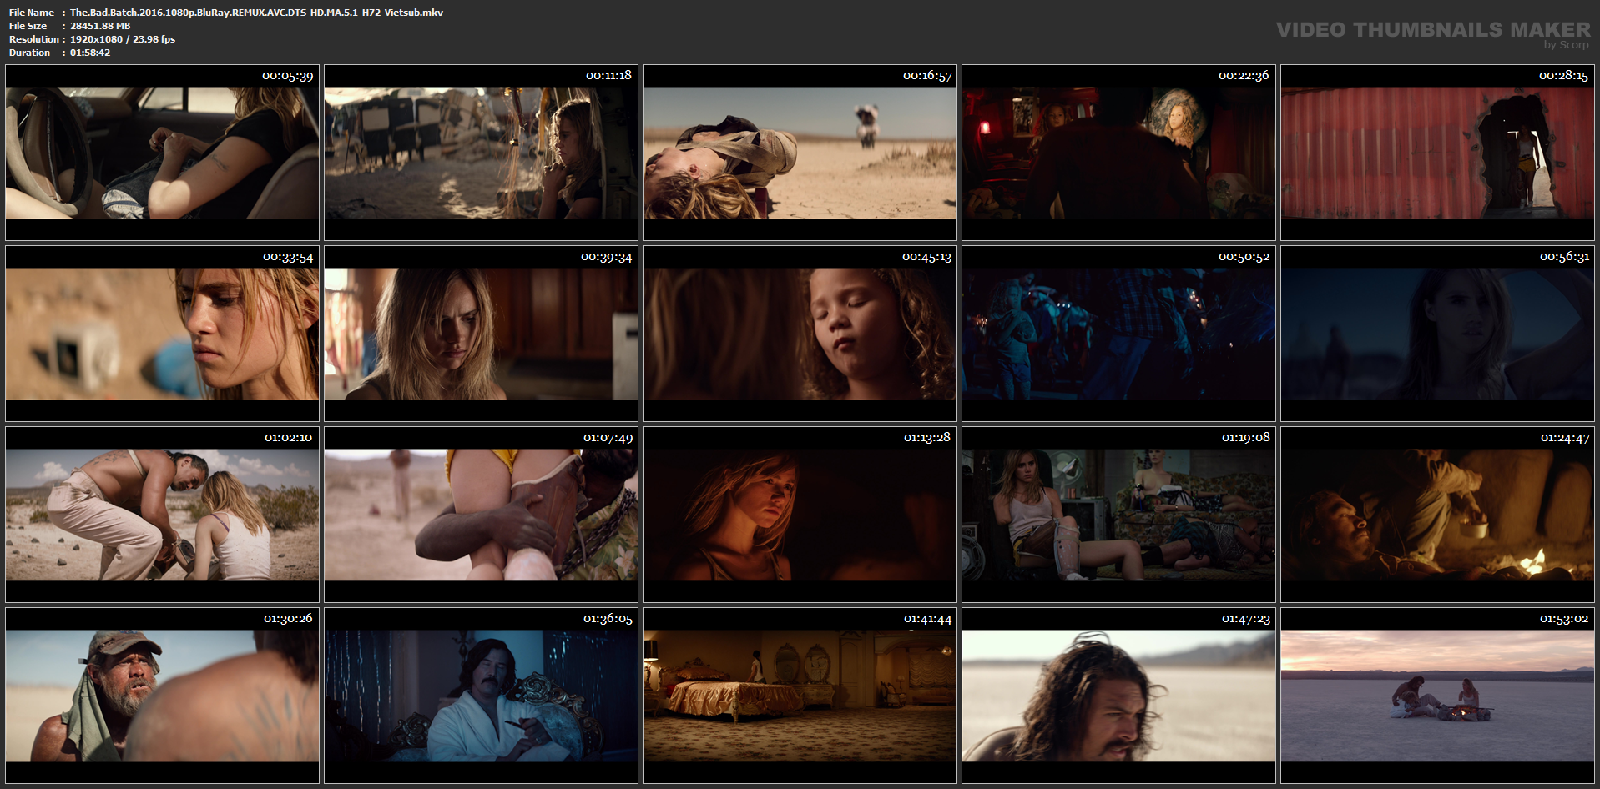Click the file name ending in Vietsub.mkv

256,13
